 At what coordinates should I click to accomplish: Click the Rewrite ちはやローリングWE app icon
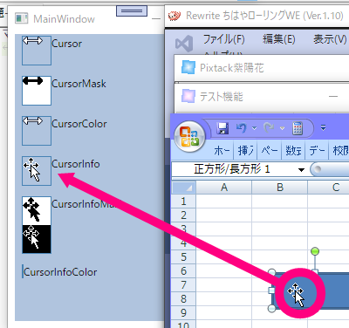tap(174, 16)
